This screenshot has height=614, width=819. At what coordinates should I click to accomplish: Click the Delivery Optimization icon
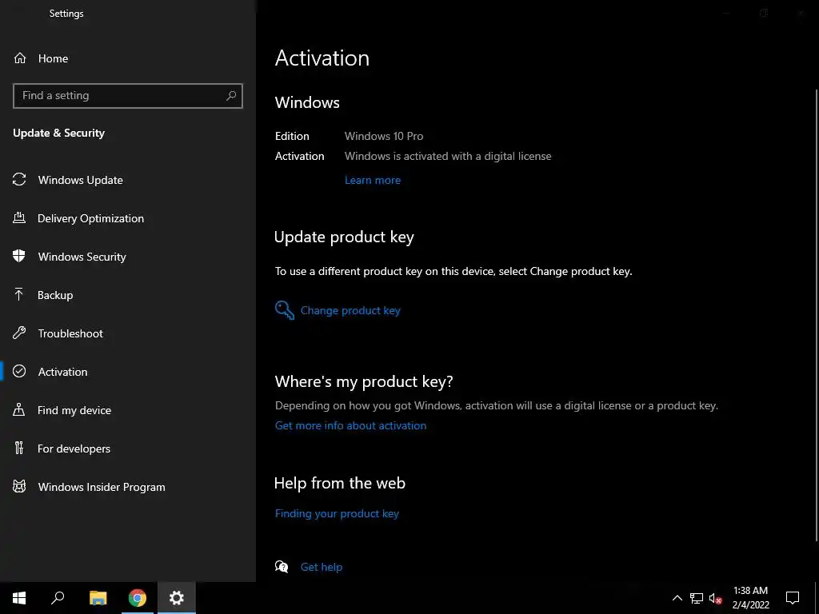(19, 217)
